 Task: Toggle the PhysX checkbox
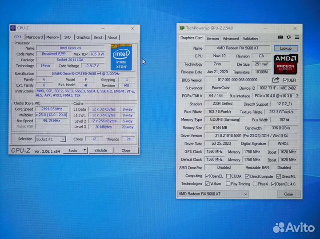(x=255, y=184)
